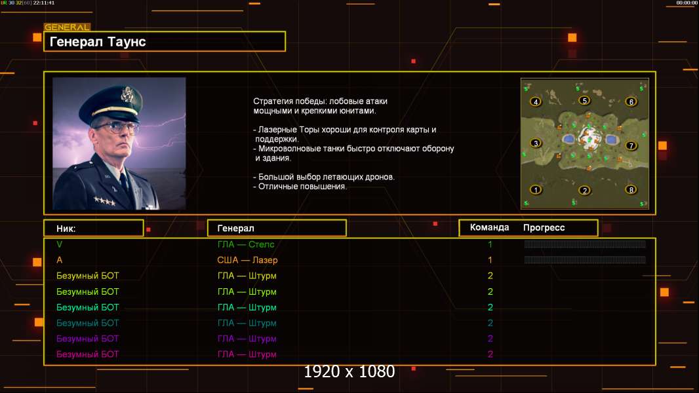Click Отличные повышения line

tap(300, 187)
